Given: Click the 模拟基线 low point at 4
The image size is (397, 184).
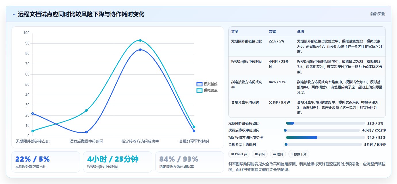Looking at the screenshot, I should (87, 132).
